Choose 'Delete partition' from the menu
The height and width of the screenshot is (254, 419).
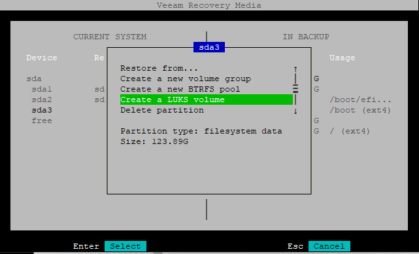pos(162,110)
